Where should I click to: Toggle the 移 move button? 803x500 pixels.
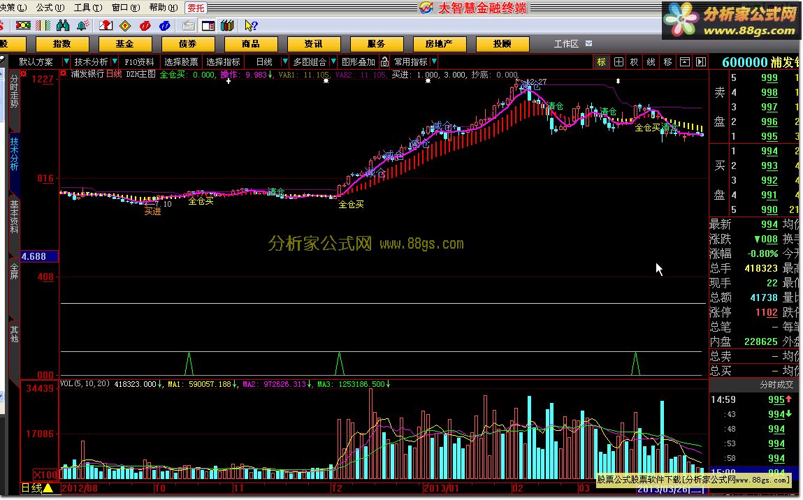tap(668, 62)
